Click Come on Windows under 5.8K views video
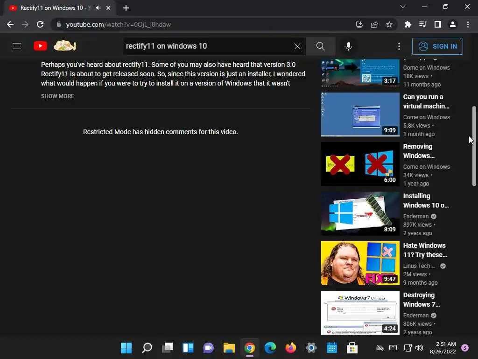The image size is (478, 359). [427, 117]
